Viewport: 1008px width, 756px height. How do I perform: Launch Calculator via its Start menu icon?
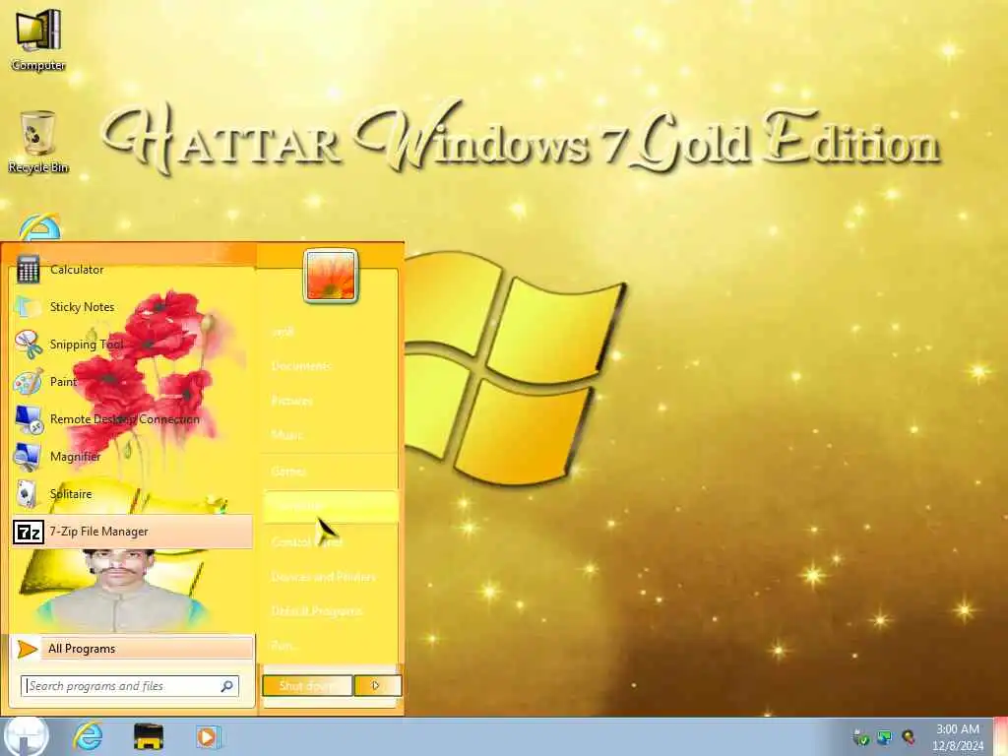coord(28,270)
